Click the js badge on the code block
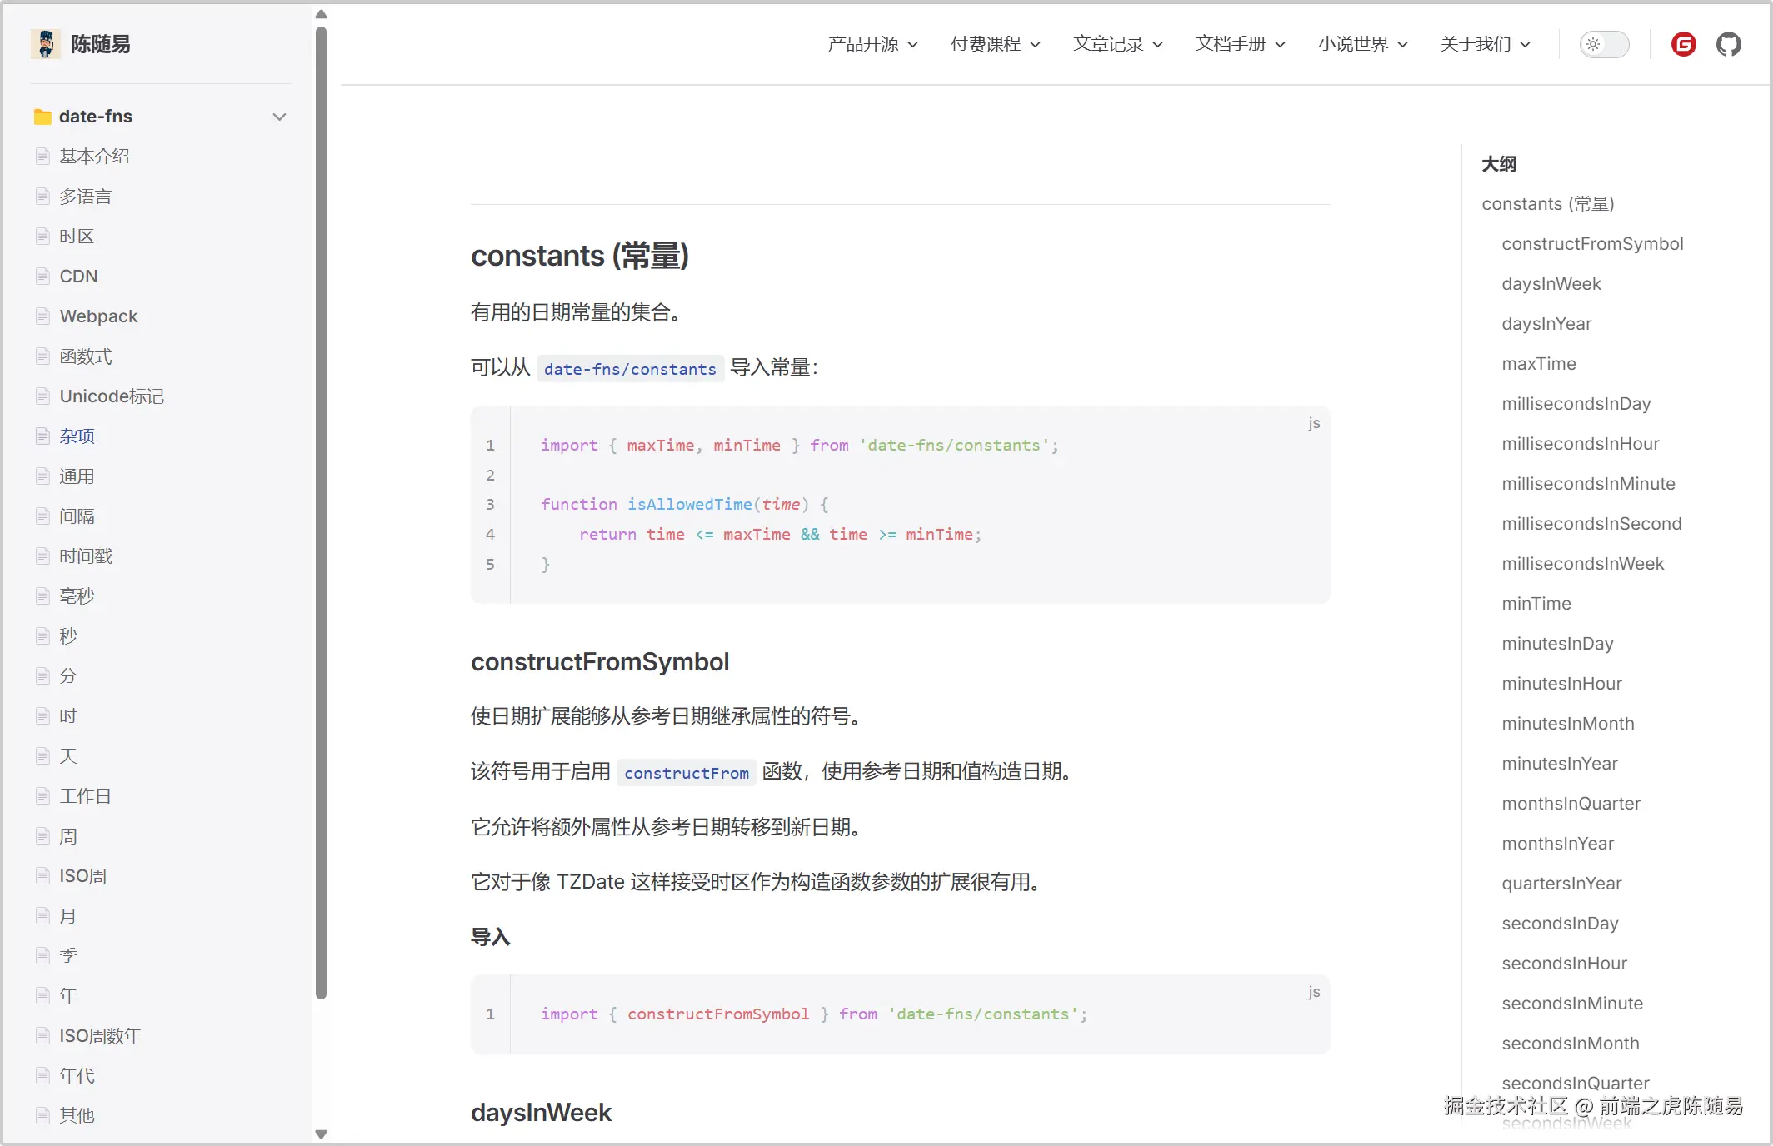Image resolution: width=1773 pixels, height=1146 pixels. click(x=1314, y=423)
